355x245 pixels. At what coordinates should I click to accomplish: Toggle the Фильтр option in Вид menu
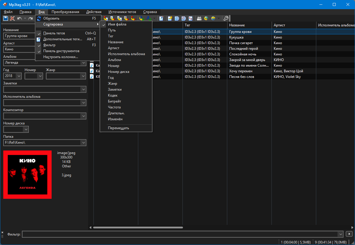[x=68, y=45]
